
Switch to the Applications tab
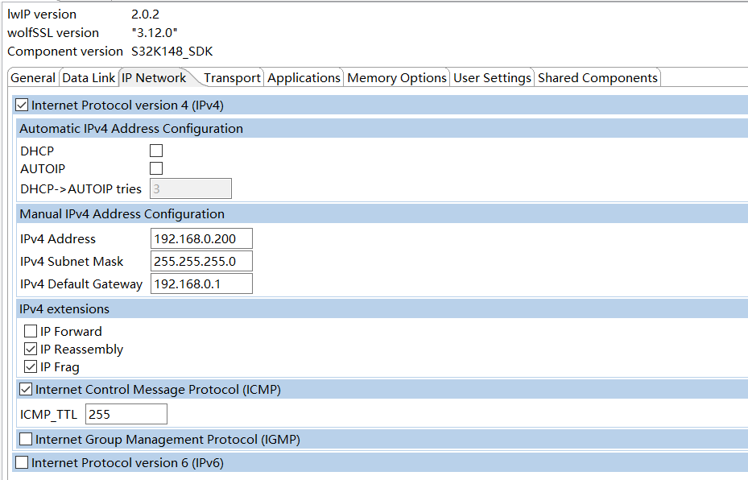coord(304,78)
